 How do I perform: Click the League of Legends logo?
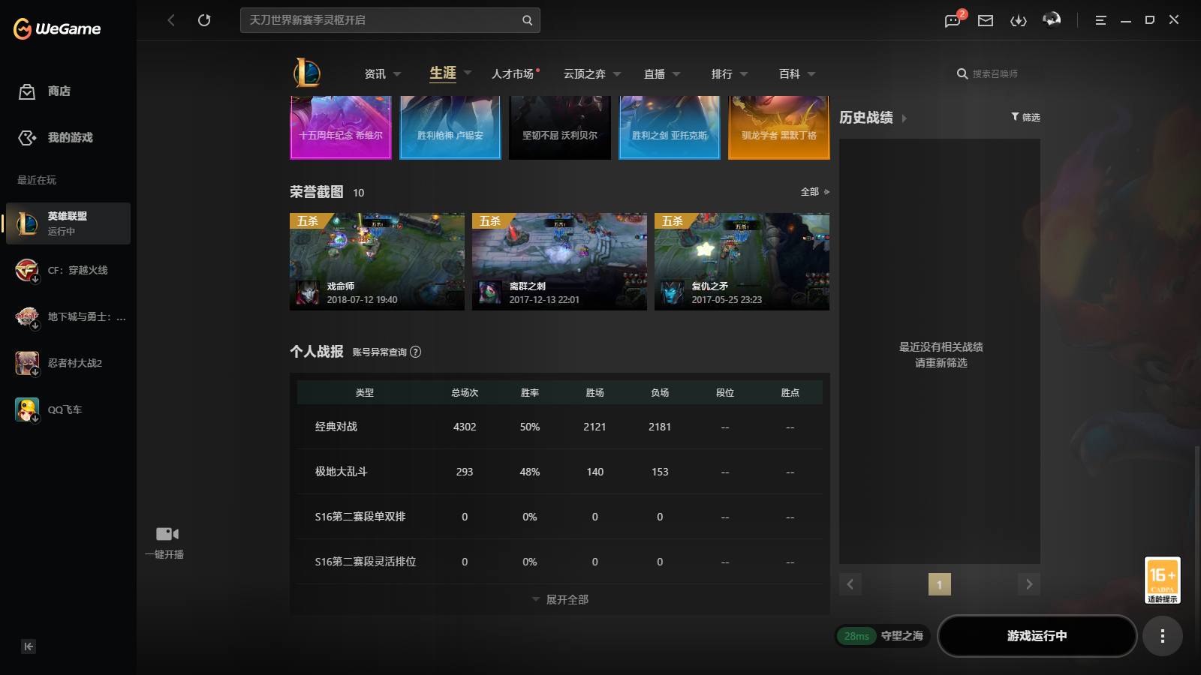tap(307, 73)
